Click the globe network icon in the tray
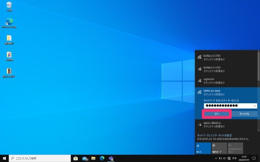Image resolution: width=260 pixels, height=162 pixels. (x=229, y=158)
